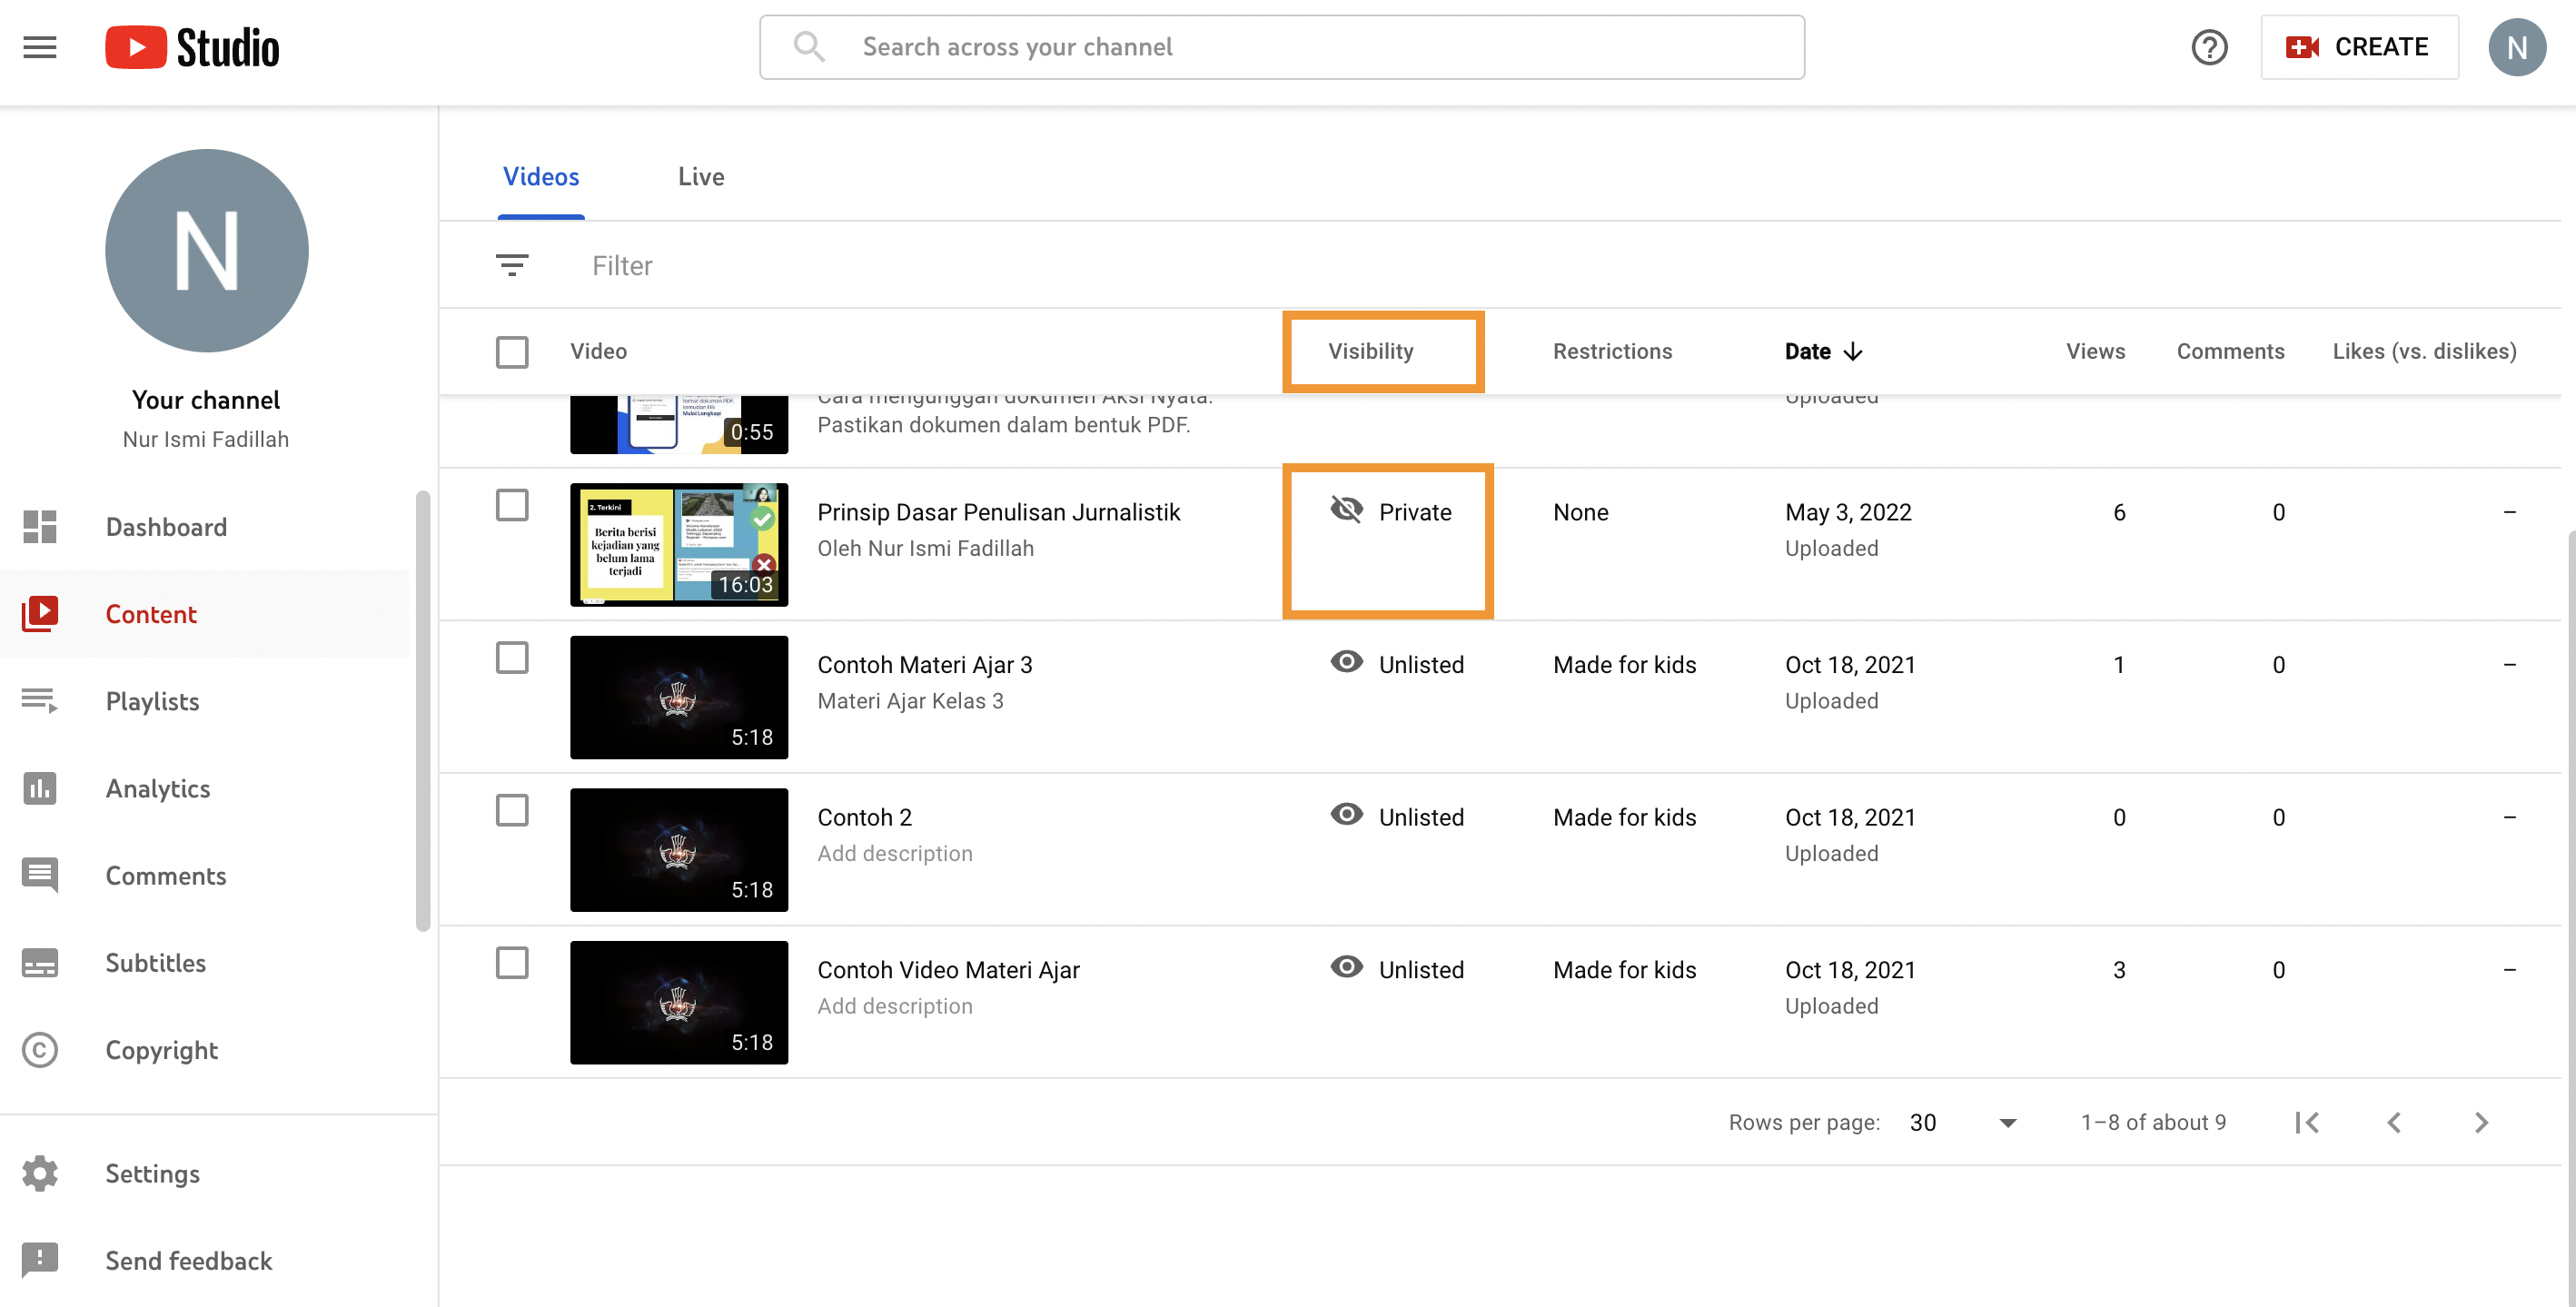Click the filter lines icon
This screenshot has width=2576, height=1307.
point(512,265)
